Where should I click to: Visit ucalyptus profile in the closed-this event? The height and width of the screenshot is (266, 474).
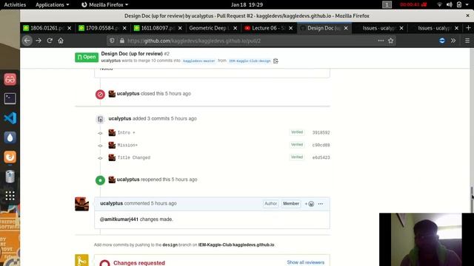(x=128, y=94)
